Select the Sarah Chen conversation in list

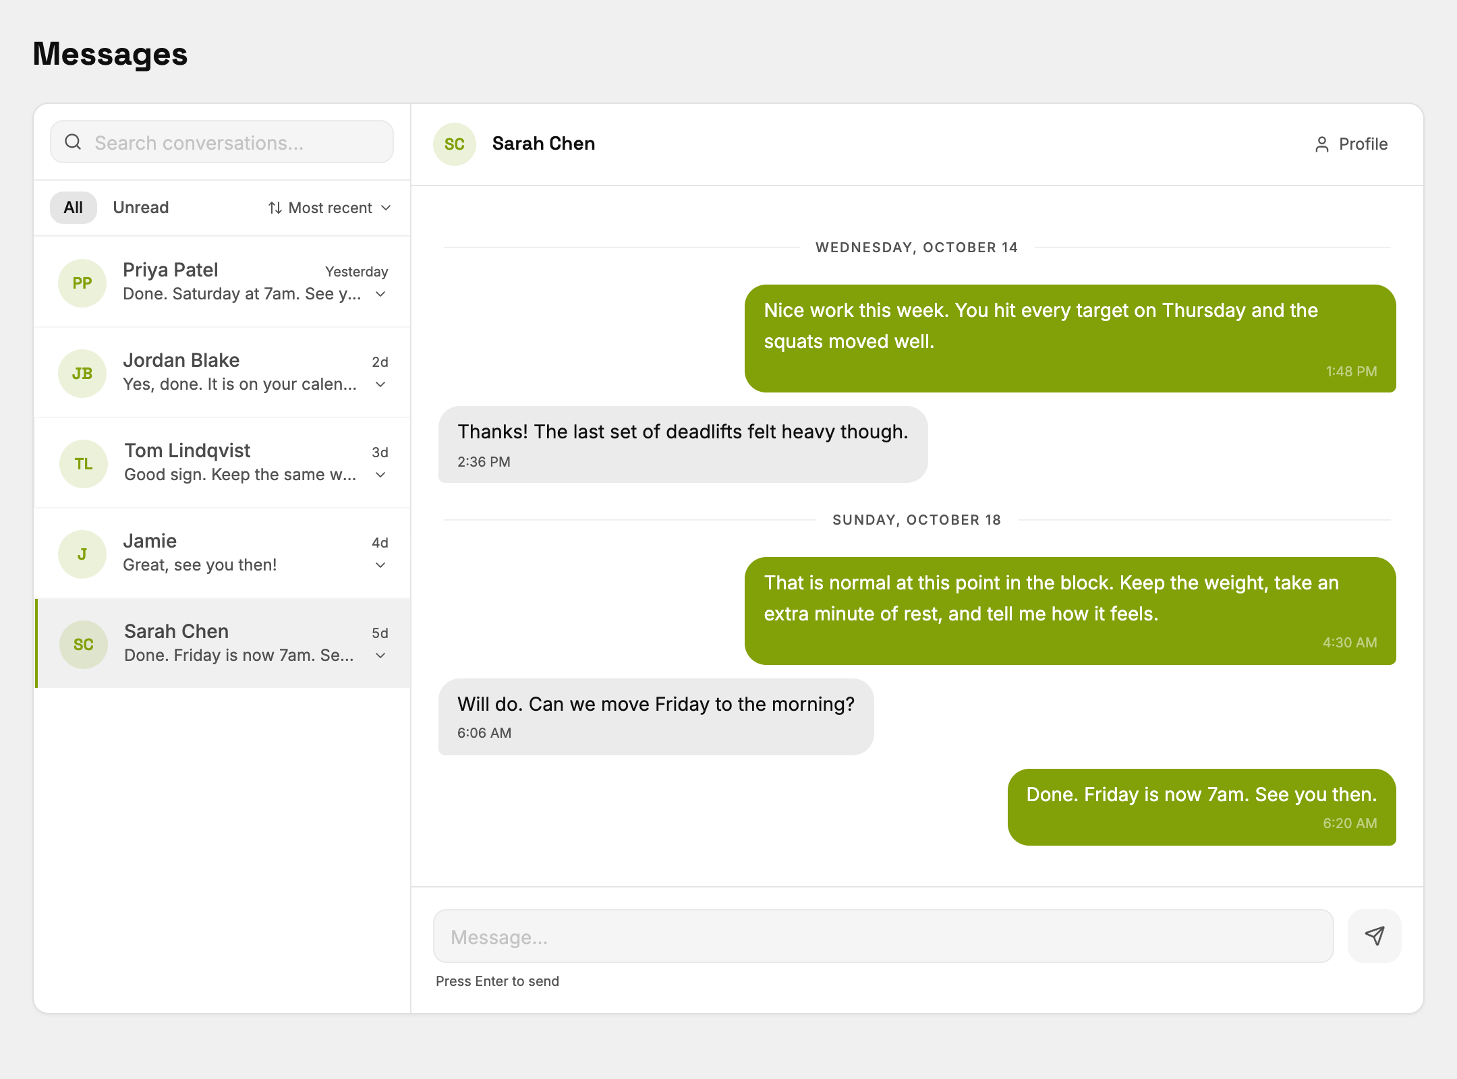[223, 644]
